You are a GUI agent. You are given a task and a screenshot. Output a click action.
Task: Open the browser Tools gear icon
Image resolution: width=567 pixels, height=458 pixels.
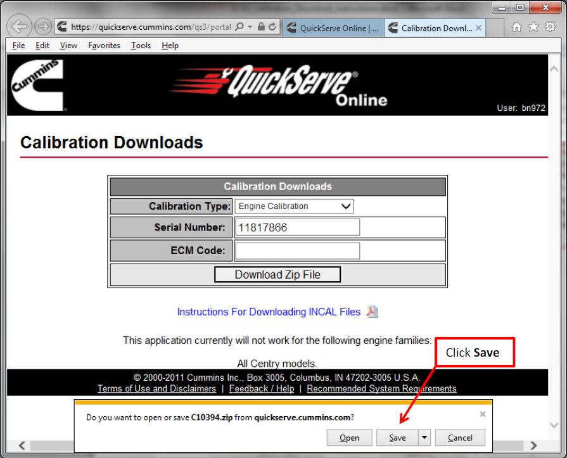pos(550,27)
